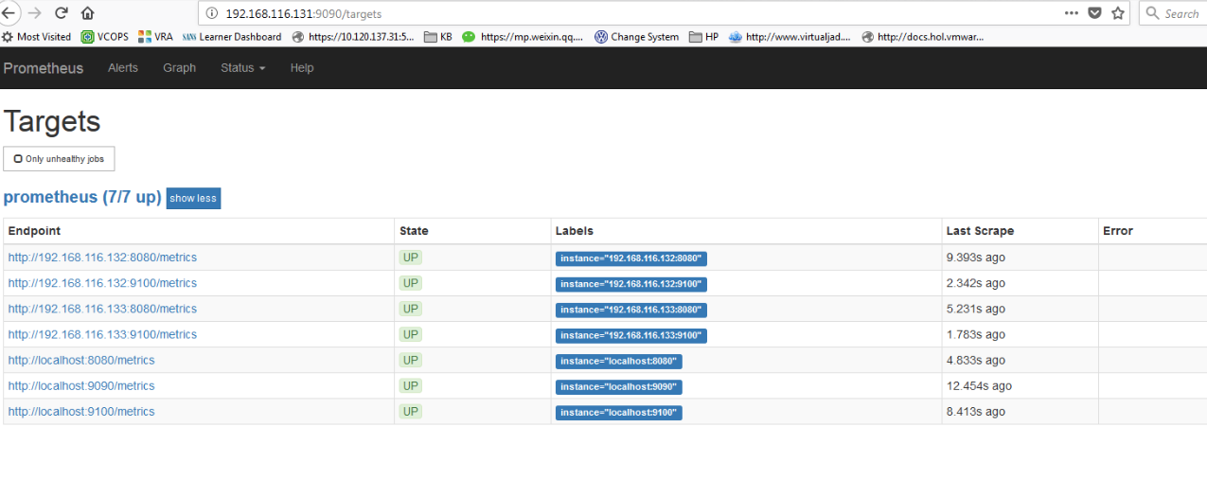Click label instance="localhost:9100"

(619, 412)
